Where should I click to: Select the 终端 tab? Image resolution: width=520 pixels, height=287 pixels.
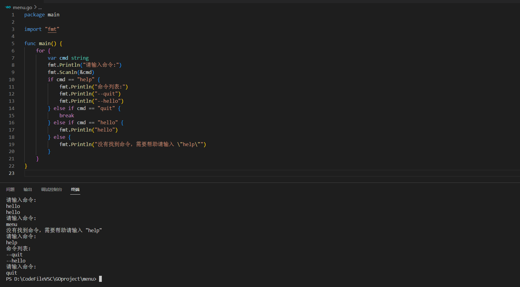coord(75,189)
